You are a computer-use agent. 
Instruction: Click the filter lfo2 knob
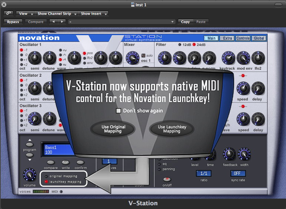pos(258,58)
